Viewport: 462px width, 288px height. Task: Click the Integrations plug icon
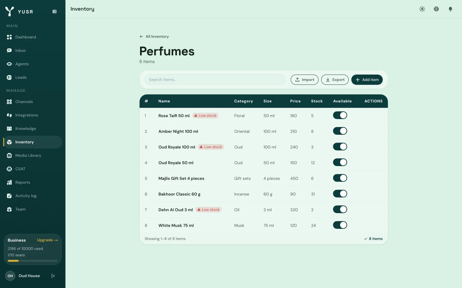(x=9, y=115)
